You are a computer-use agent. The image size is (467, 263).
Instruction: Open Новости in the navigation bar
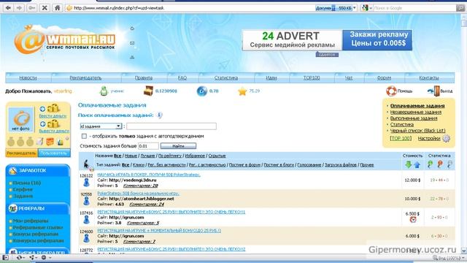(x=28, y=78)
